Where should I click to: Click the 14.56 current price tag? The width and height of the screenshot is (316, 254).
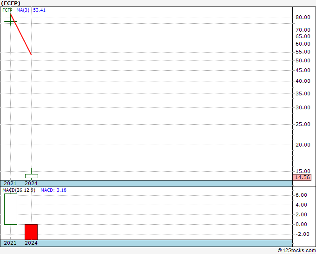(x=302, y=177)
